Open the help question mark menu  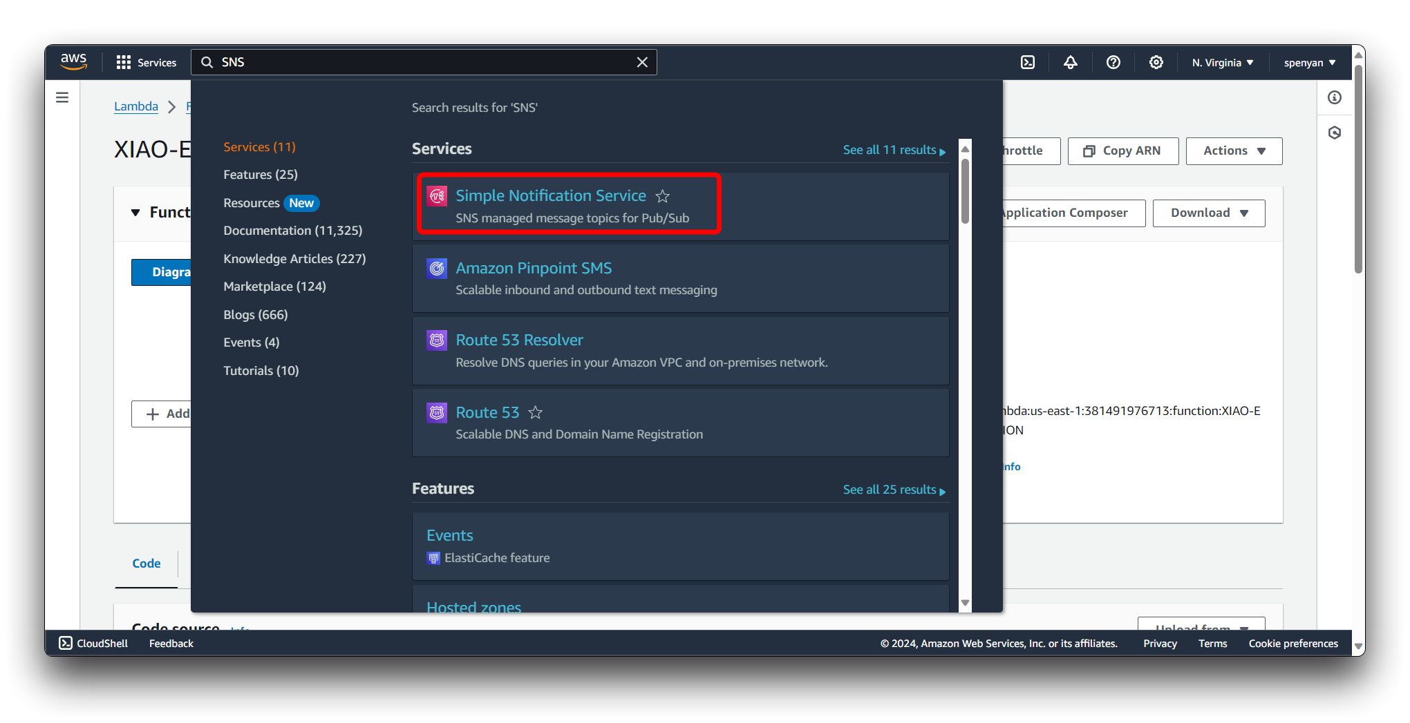click(1113, 62)
